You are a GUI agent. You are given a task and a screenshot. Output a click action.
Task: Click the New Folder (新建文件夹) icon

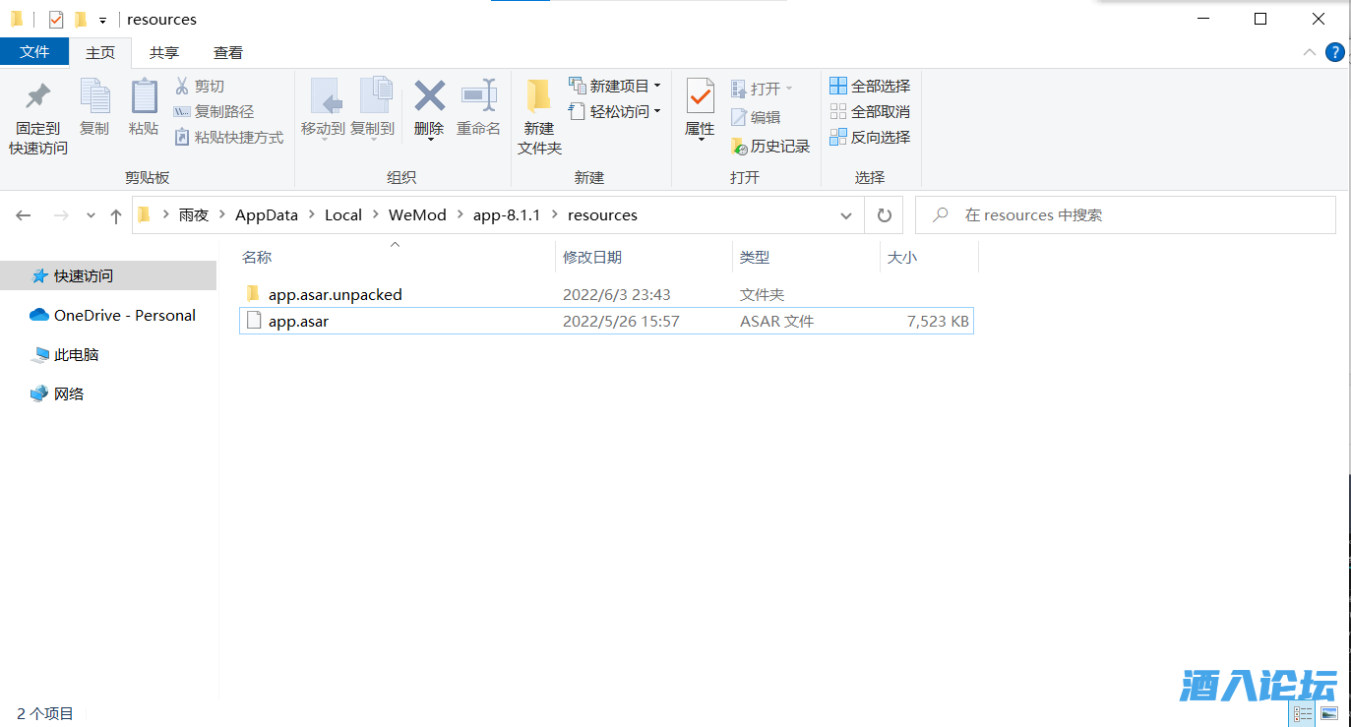[538, 97]
